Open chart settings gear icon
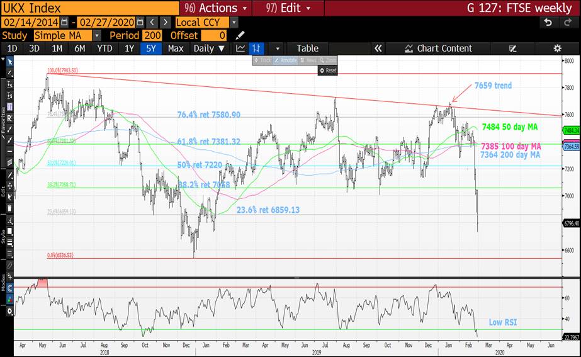Image resolution: width=581 pixels, height=357 pixels. (557, 48)
